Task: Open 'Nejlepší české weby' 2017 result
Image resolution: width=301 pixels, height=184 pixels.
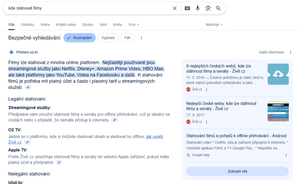Action: 221,106
